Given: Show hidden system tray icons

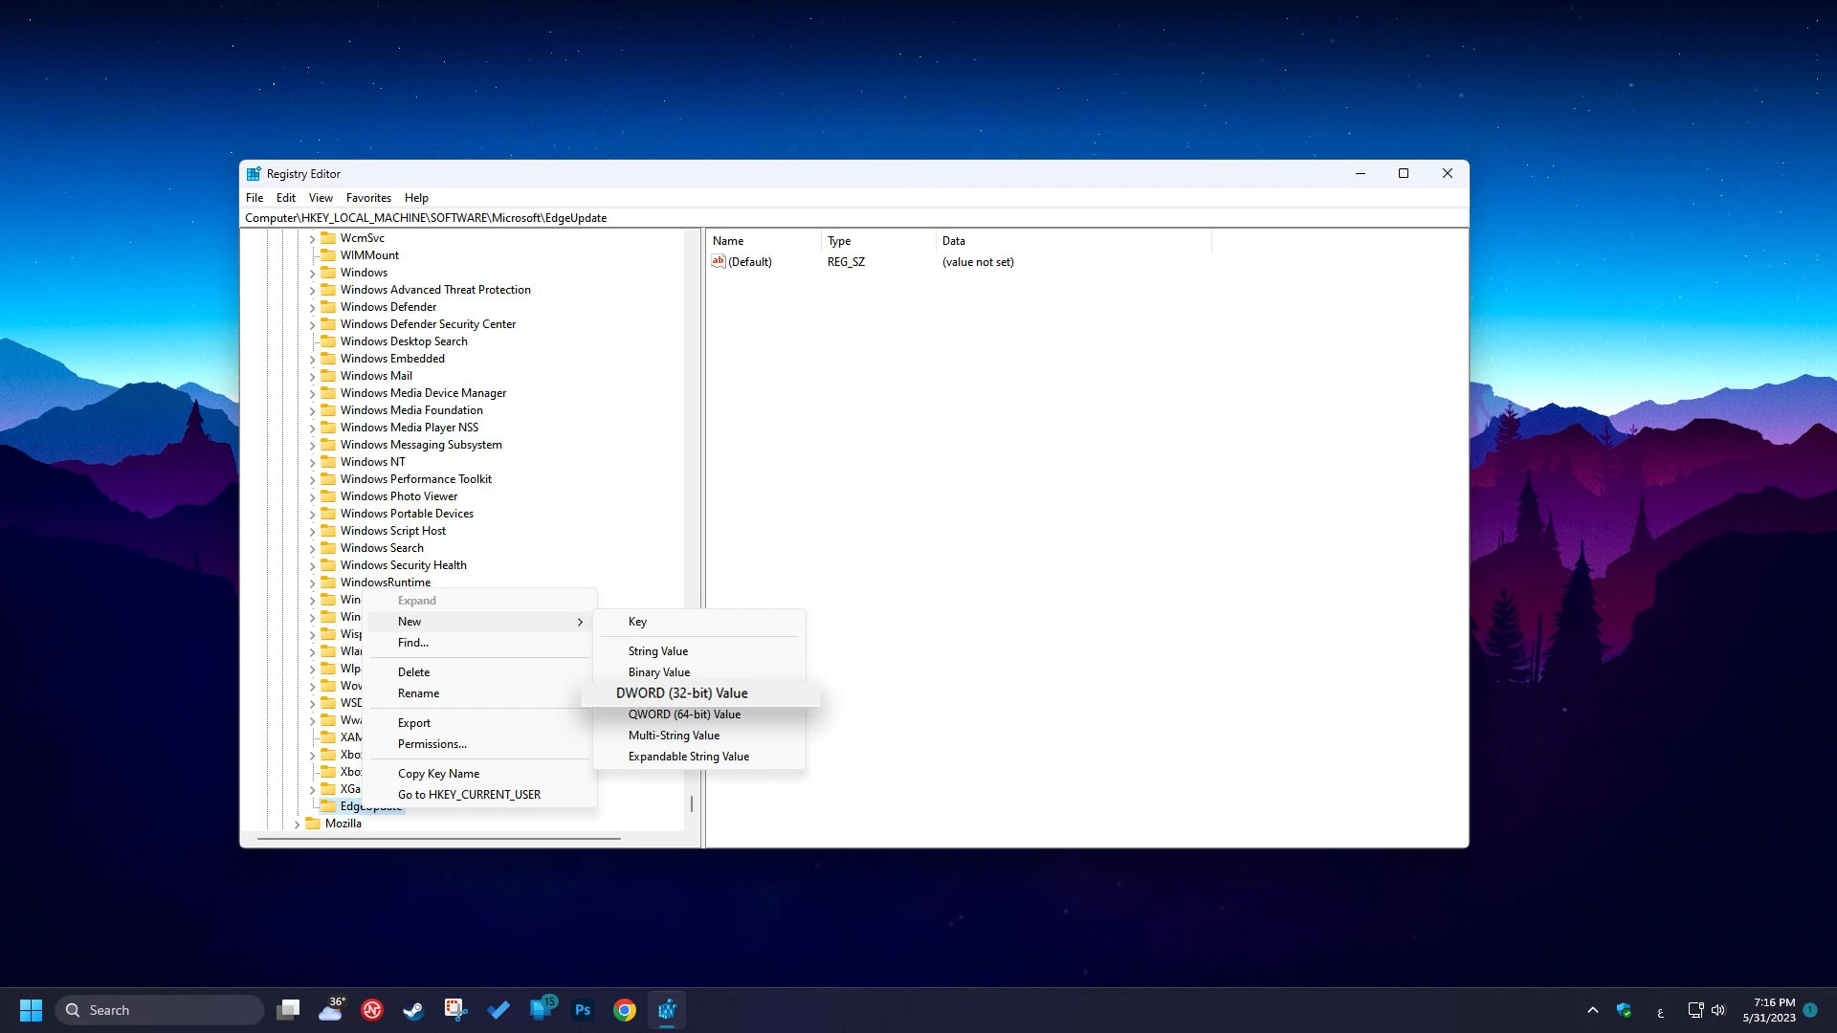Looking at the screenshot, I should pyautogui.click(x=1592, y=1010).
